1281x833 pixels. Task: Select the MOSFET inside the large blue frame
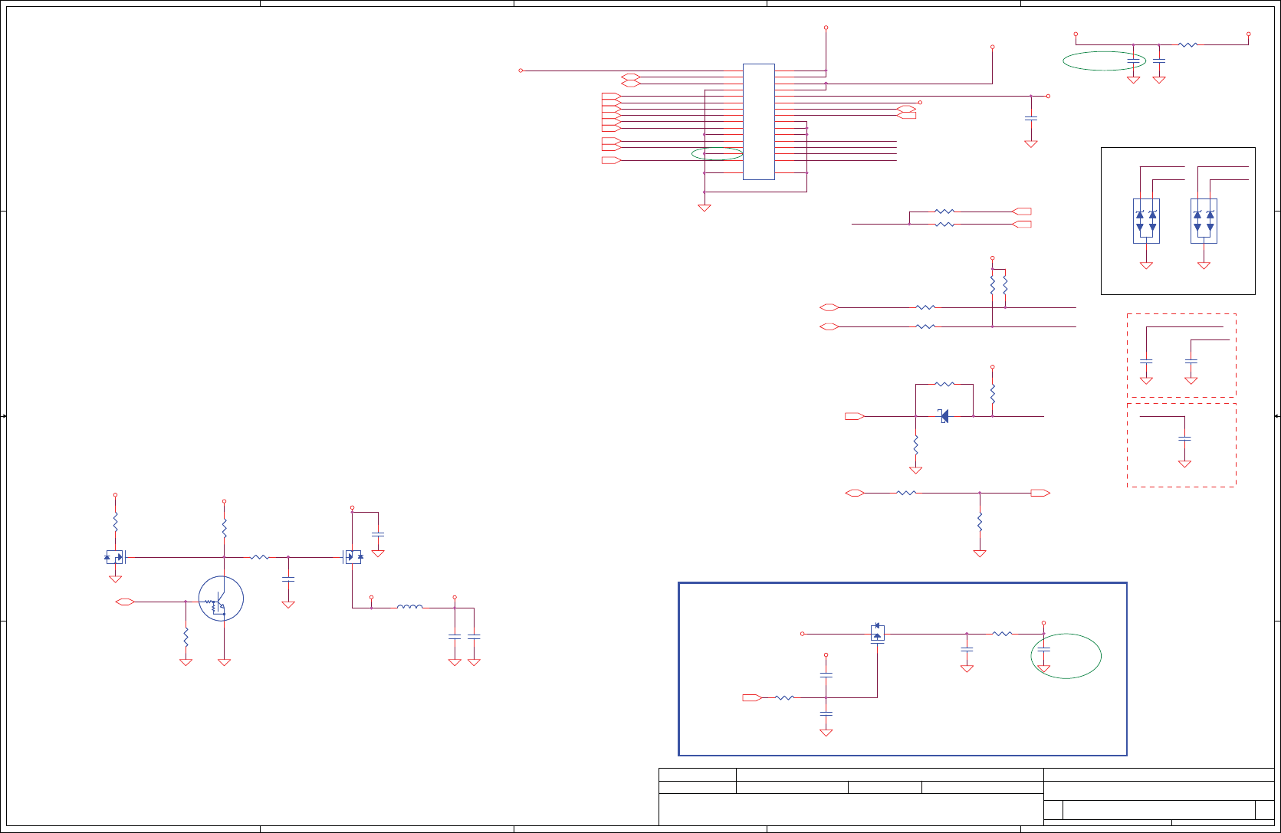coord(878,633)
